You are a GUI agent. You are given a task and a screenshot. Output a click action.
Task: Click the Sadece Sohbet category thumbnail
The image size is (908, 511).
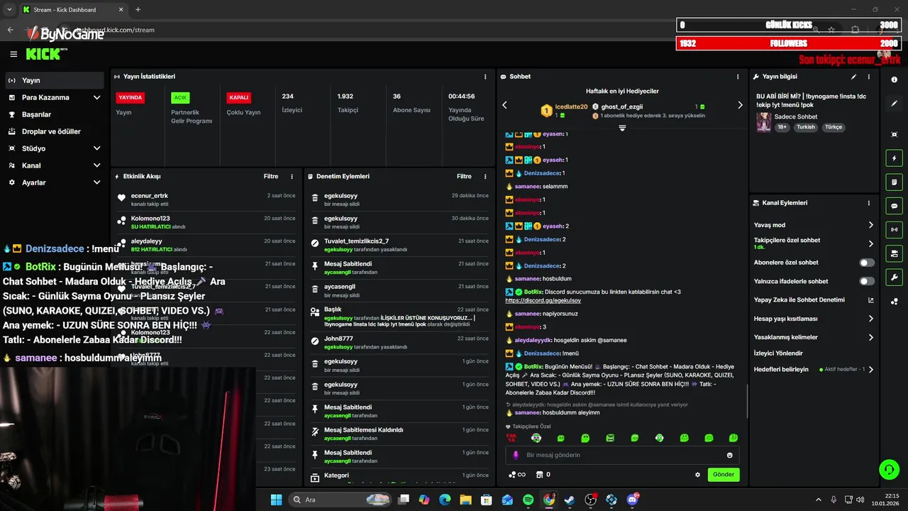[763, 121]
